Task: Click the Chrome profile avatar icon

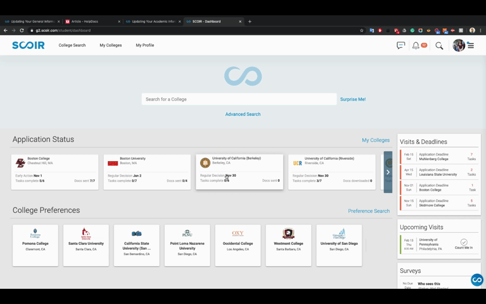Action: coord(472,30)
